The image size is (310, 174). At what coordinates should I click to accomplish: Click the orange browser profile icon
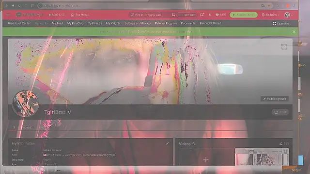point(288,6)
